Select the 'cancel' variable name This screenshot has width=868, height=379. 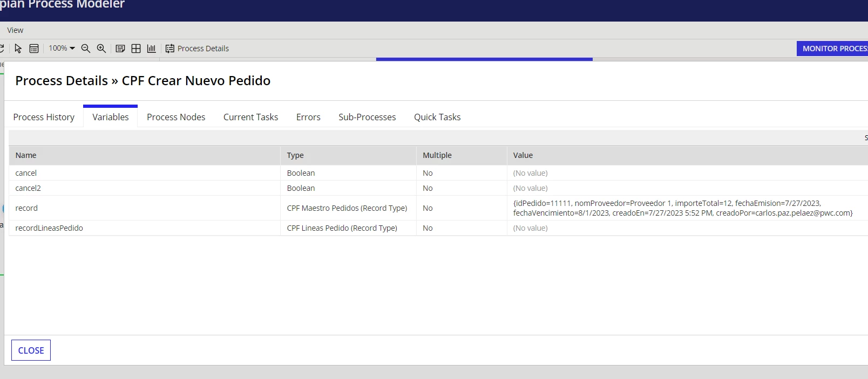26,173
